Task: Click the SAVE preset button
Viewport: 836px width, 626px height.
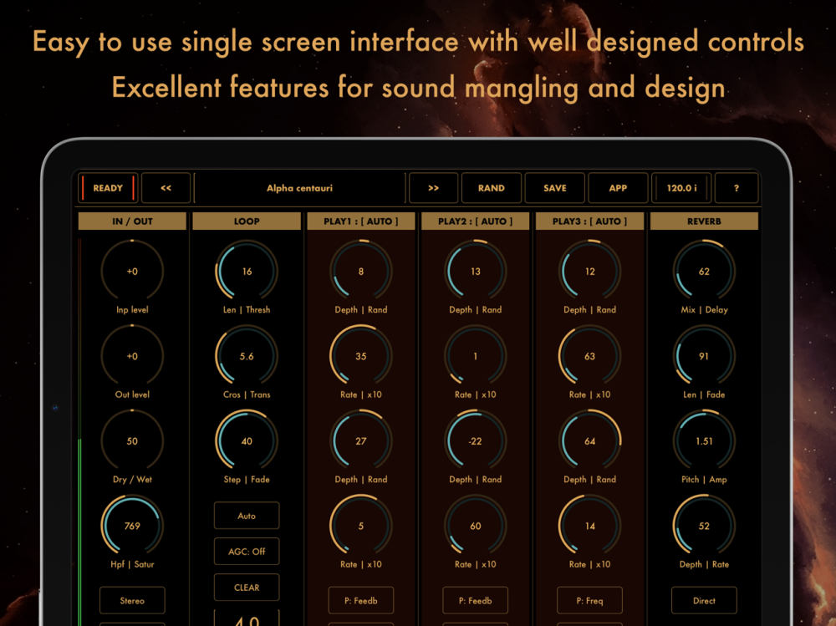Action: click(x=554, y=188)
